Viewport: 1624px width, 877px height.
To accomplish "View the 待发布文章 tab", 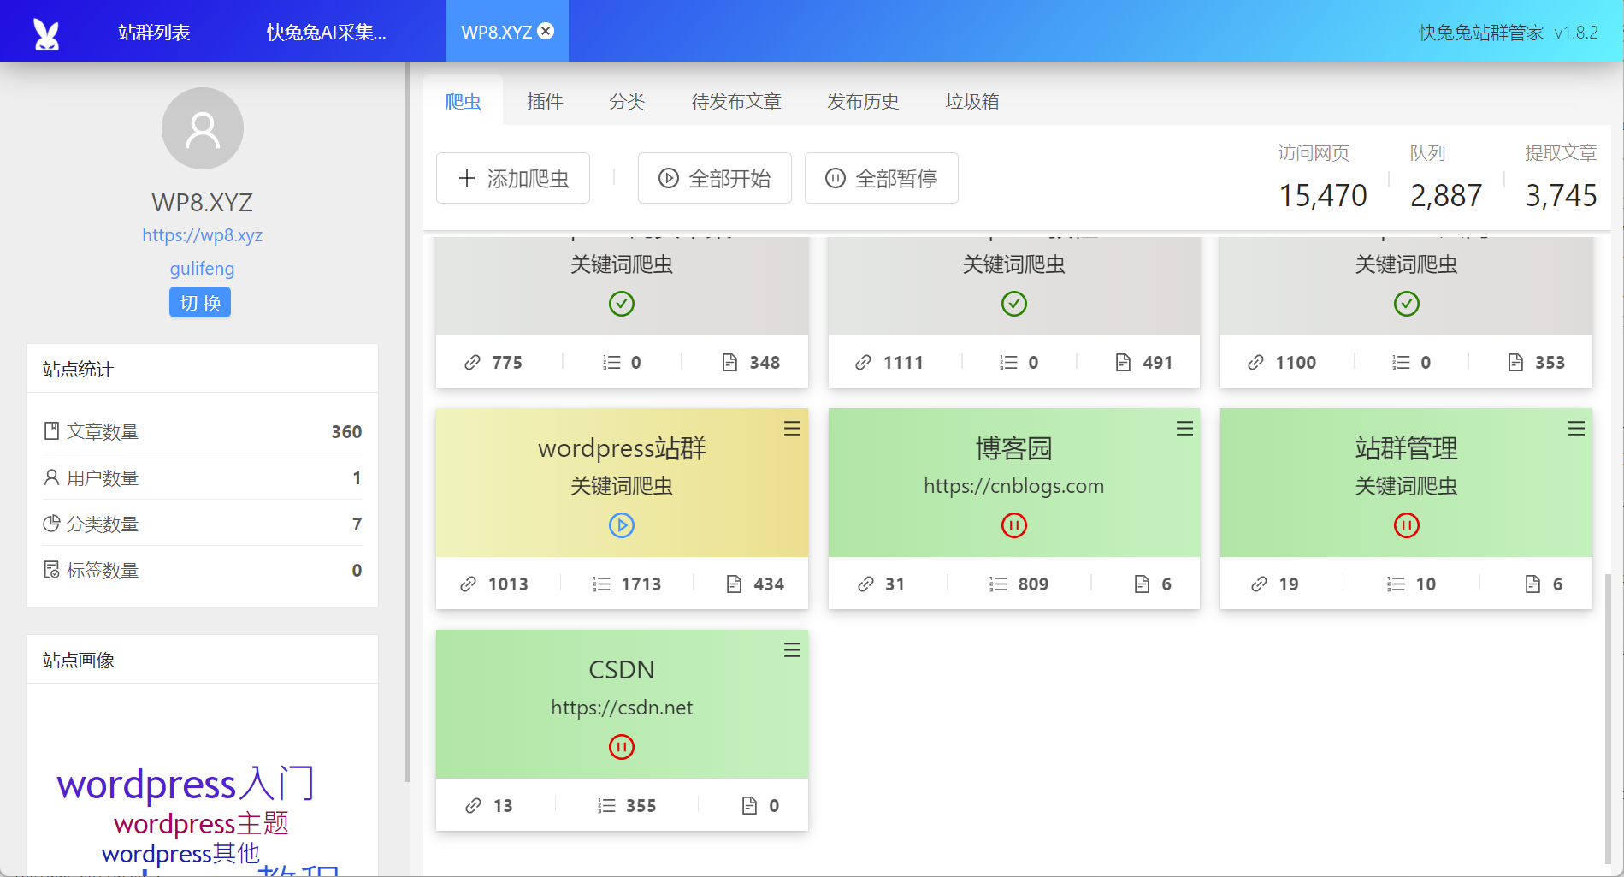I will pos(736,101).
